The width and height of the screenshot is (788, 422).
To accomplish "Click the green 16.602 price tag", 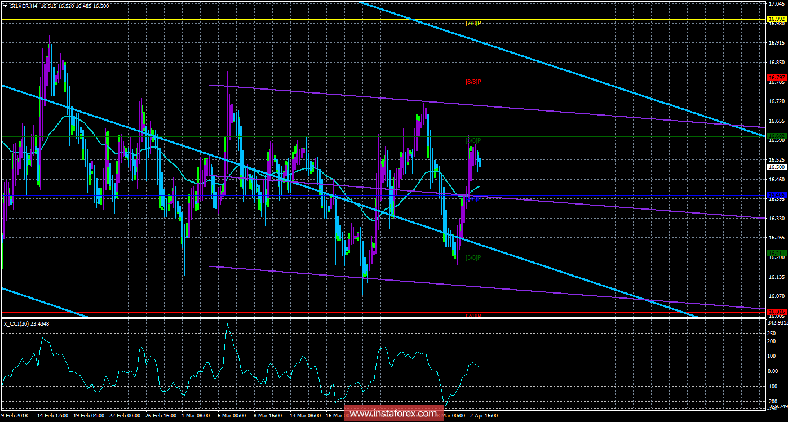I will point(777,136).
